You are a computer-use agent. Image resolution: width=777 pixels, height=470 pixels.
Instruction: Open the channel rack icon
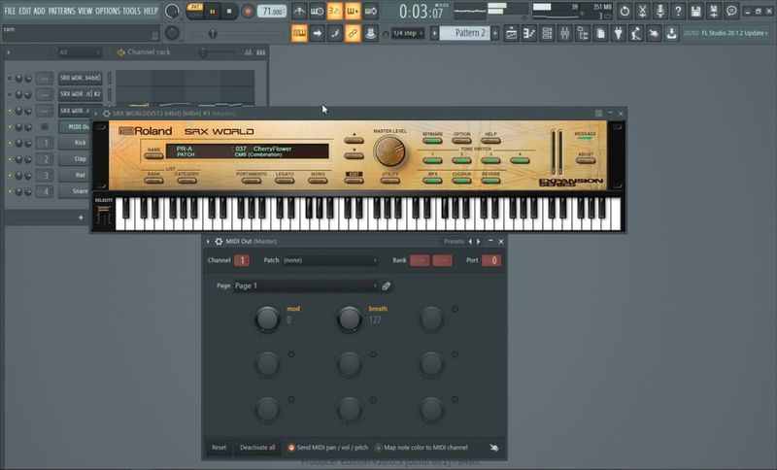point(547,33)
